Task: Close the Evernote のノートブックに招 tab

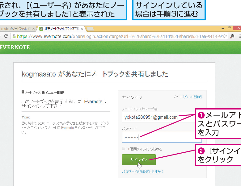Action: [33, 29]
